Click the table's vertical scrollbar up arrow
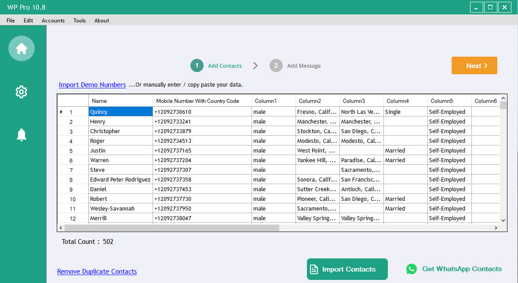This screenshot has width=518, height=283. click(x=503, y=98)
